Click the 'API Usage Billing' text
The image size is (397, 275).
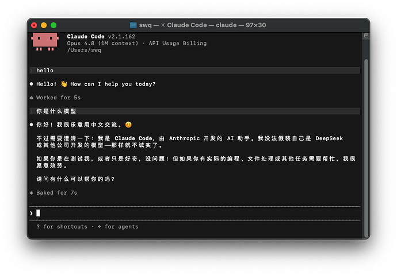coord(177,43)
